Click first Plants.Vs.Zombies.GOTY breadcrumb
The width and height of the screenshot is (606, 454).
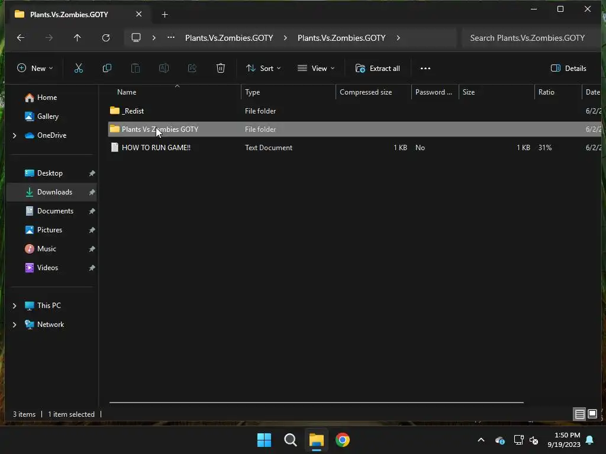(229, 38)
